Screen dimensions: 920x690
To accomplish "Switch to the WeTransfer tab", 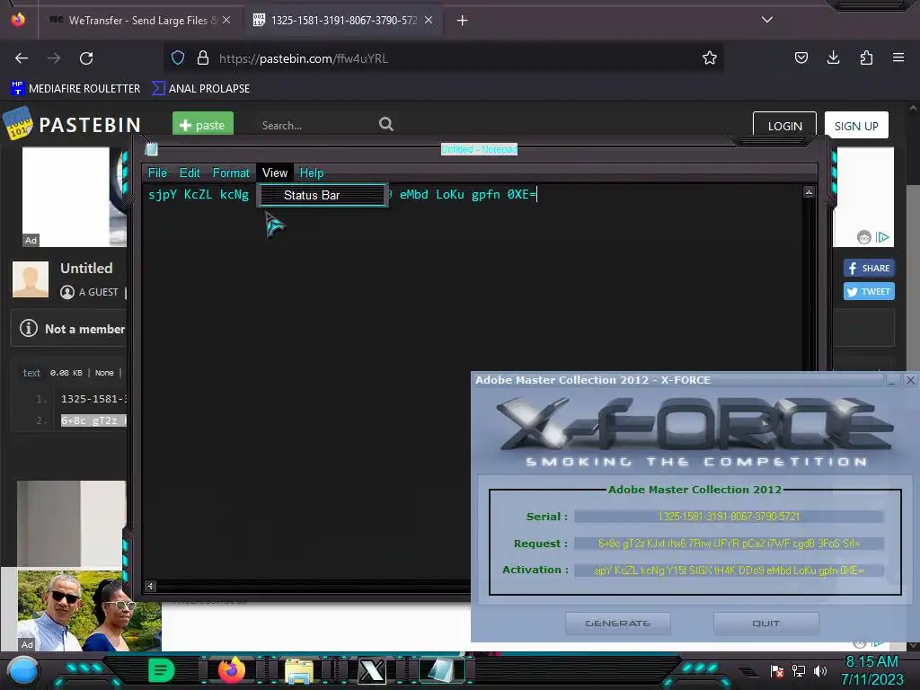I will tap(139, 20).
